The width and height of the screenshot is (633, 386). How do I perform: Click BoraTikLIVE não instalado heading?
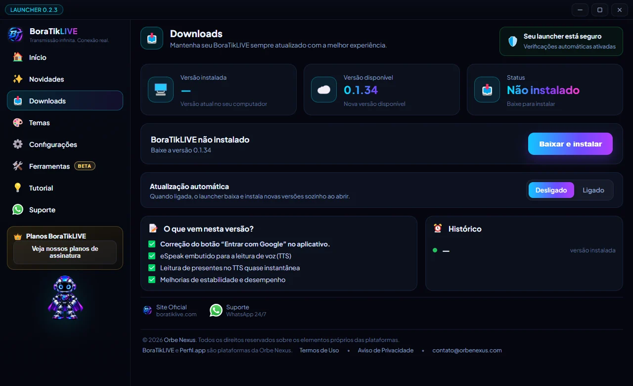(x=200, y=140)
